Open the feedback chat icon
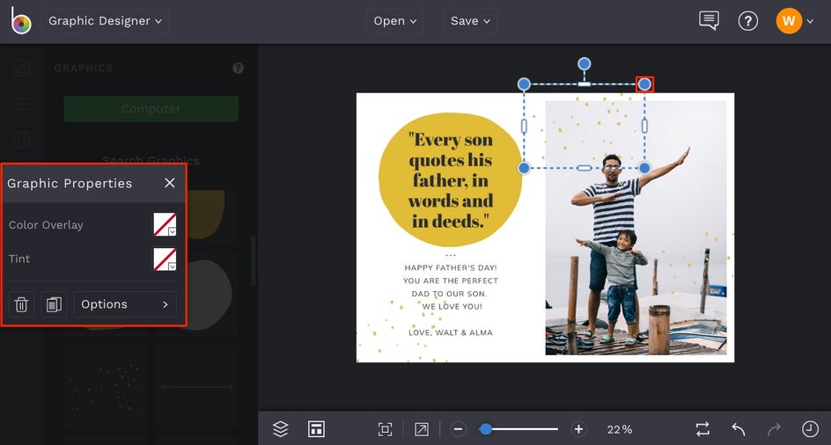The height and width of the screenshot is (445, 831). coord(709,21)
